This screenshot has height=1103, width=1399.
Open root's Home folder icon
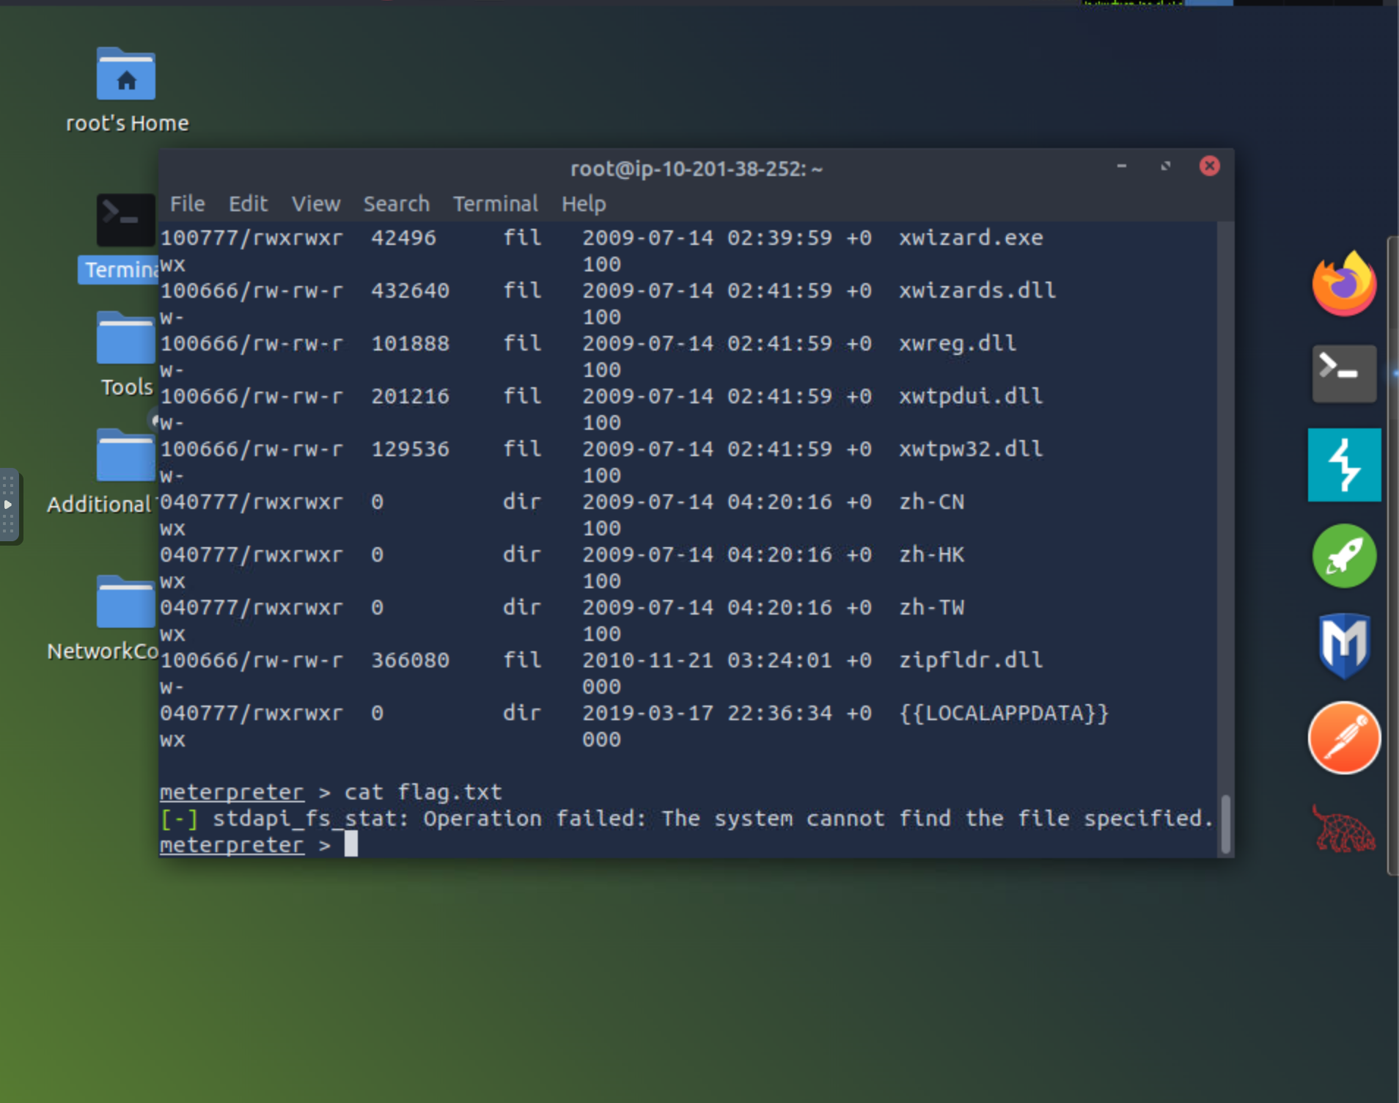click(x=126, y=74)
